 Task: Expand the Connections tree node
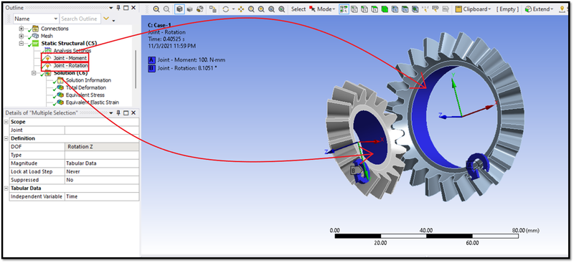[x=22, y=29]
